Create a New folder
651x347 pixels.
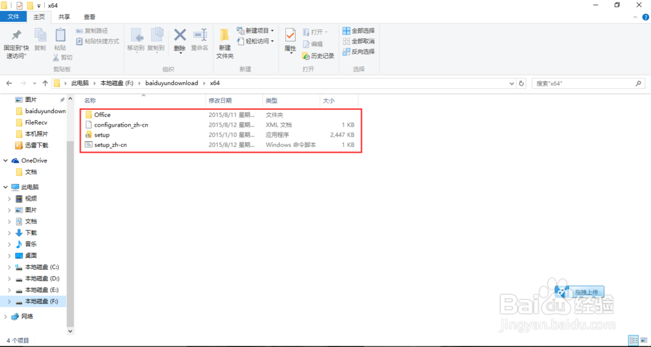tap(225, 44)
